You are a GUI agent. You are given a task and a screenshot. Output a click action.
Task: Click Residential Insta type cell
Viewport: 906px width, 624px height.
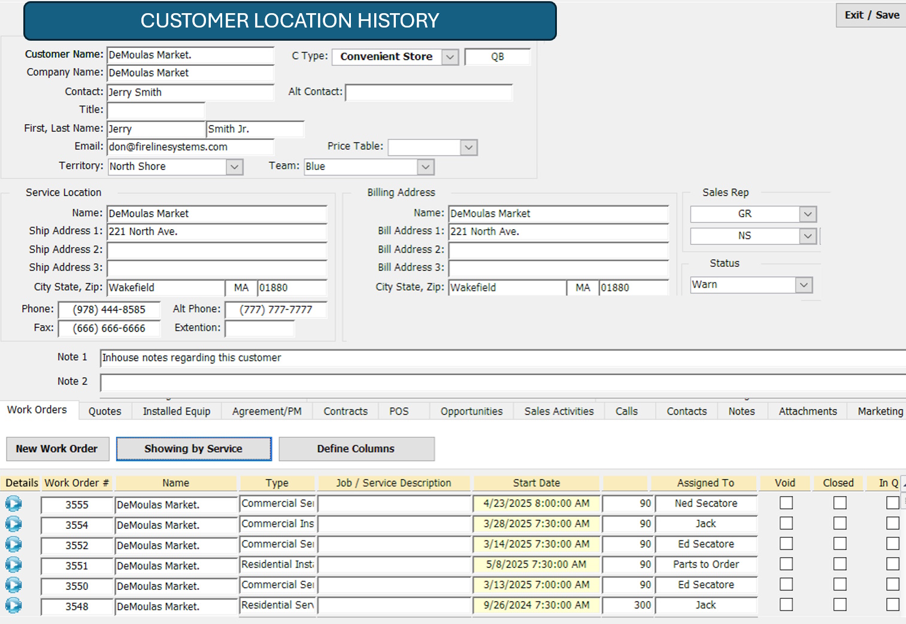[x=277, y=565]
